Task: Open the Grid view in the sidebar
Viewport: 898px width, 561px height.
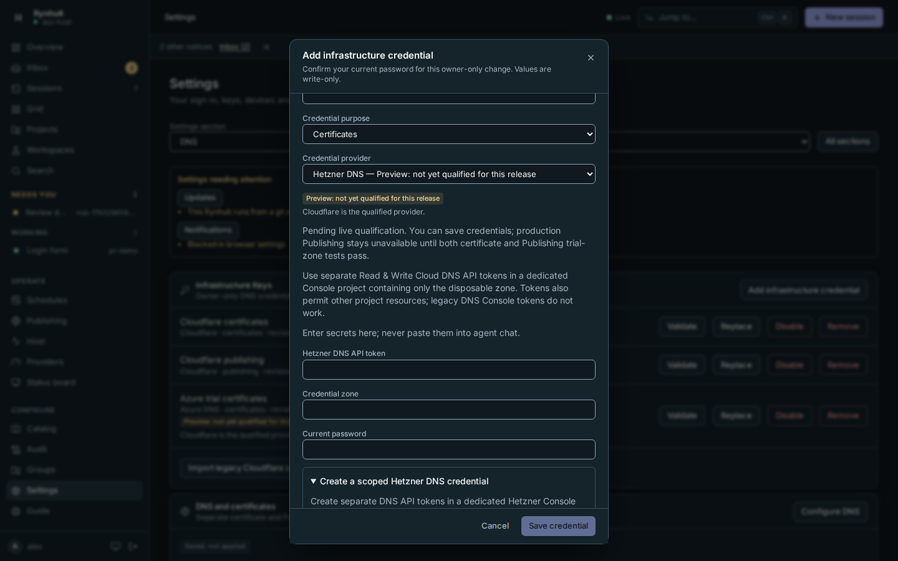Action: (75, 109)
